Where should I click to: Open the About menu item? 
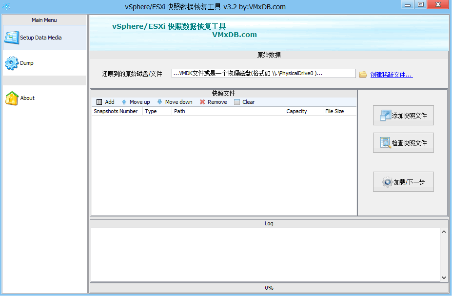[44, 98]
